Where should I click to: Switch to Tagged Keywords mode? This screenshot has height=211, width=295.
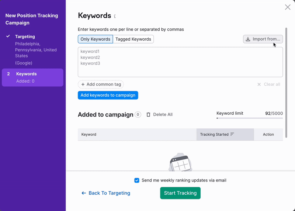coord(133,39)
